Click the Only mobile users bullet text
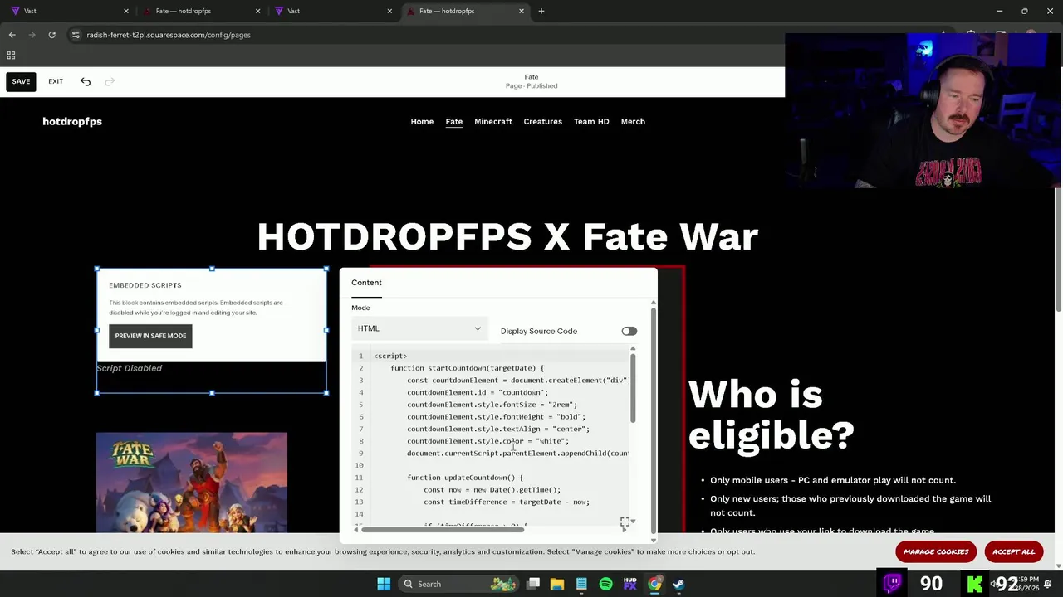The height and width of the screenshot is (597, 1063). pyautogui.click(x=832, y=480)
